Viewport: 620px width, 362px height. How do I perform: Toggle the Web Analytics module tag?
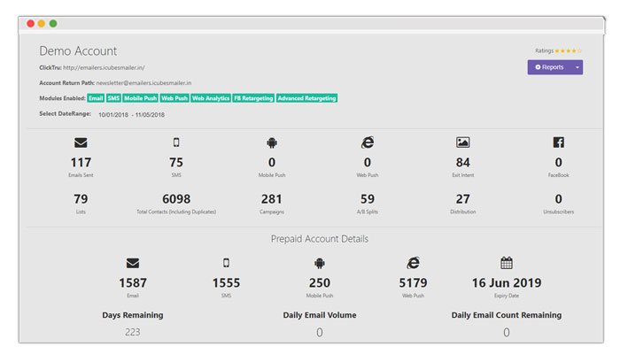tap(211, 98)
